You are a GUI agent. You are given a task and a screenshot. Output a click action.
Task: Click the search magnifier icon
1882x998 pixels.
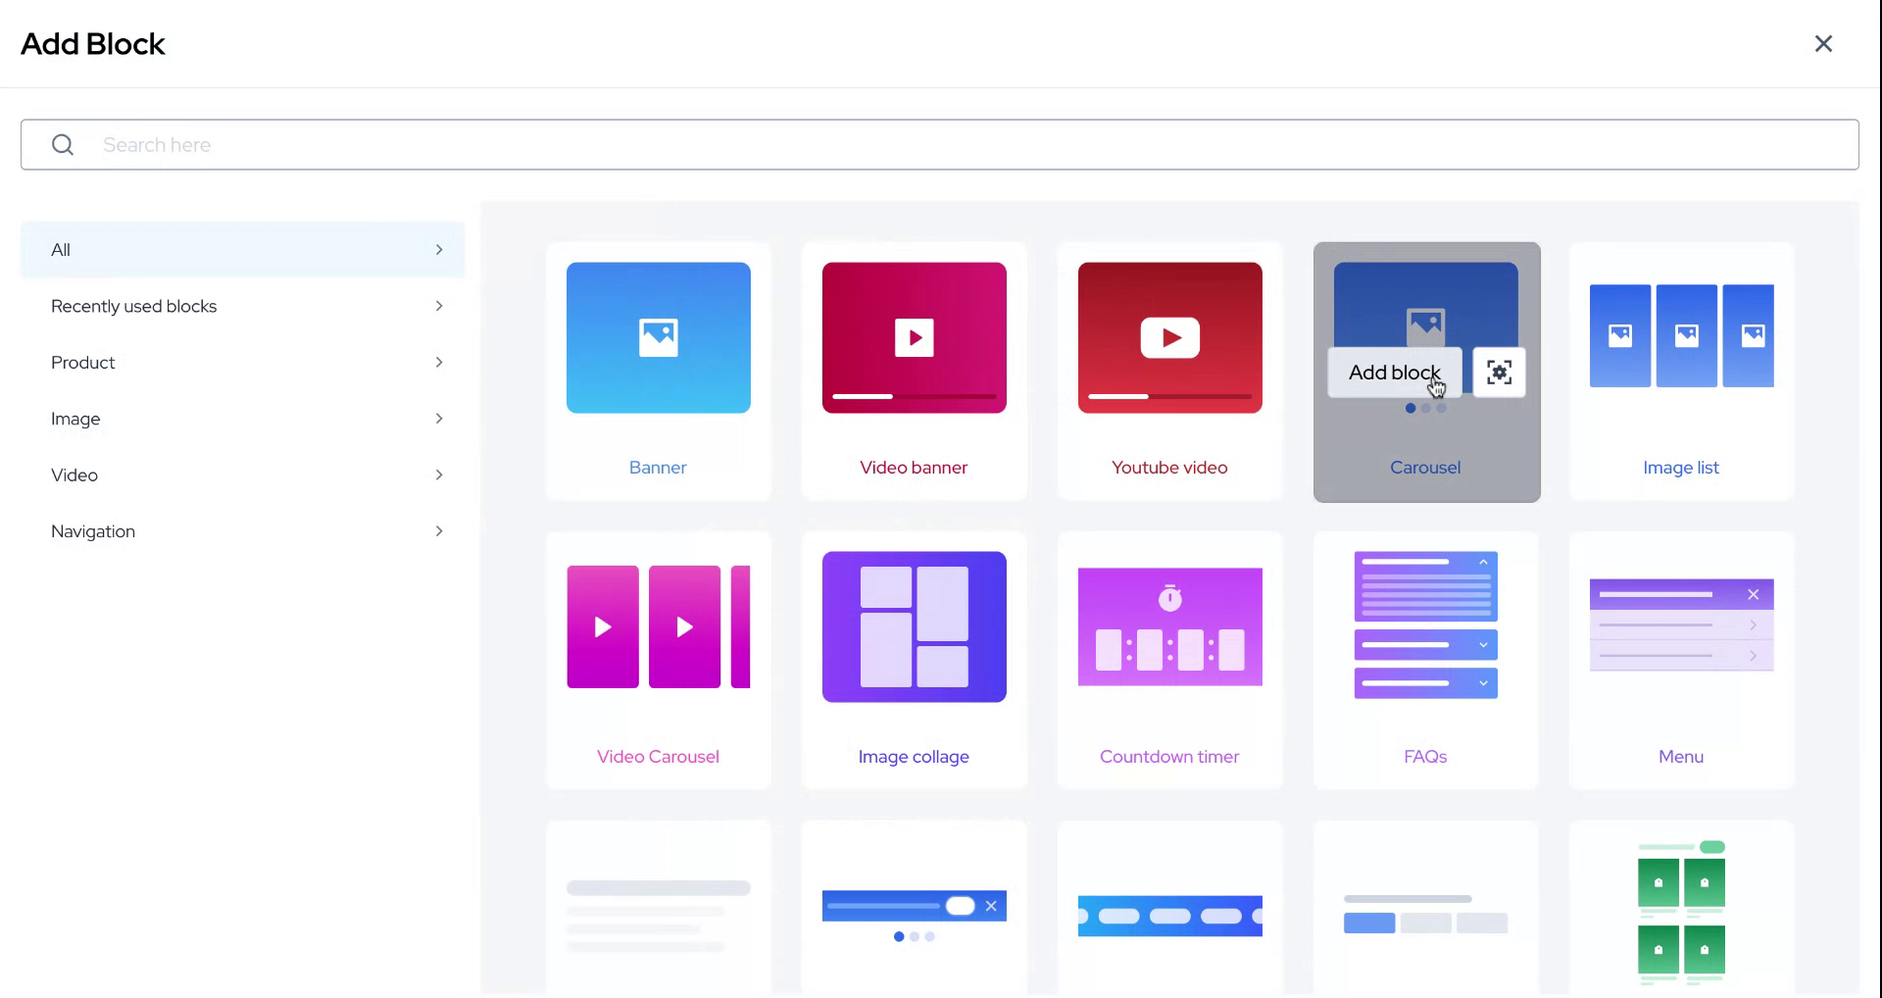point(63,145)
